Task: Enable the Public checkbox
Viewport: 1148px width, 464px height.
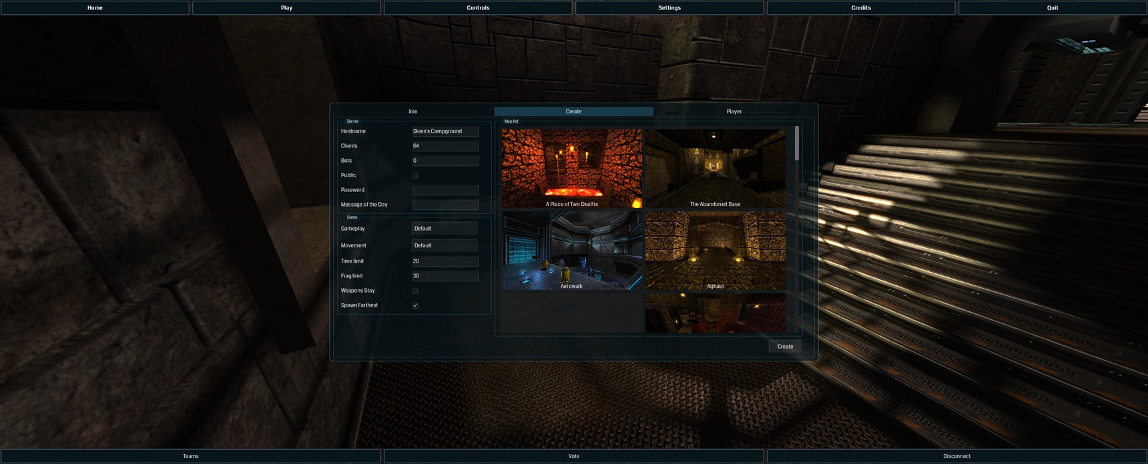Action: (415, 175)
